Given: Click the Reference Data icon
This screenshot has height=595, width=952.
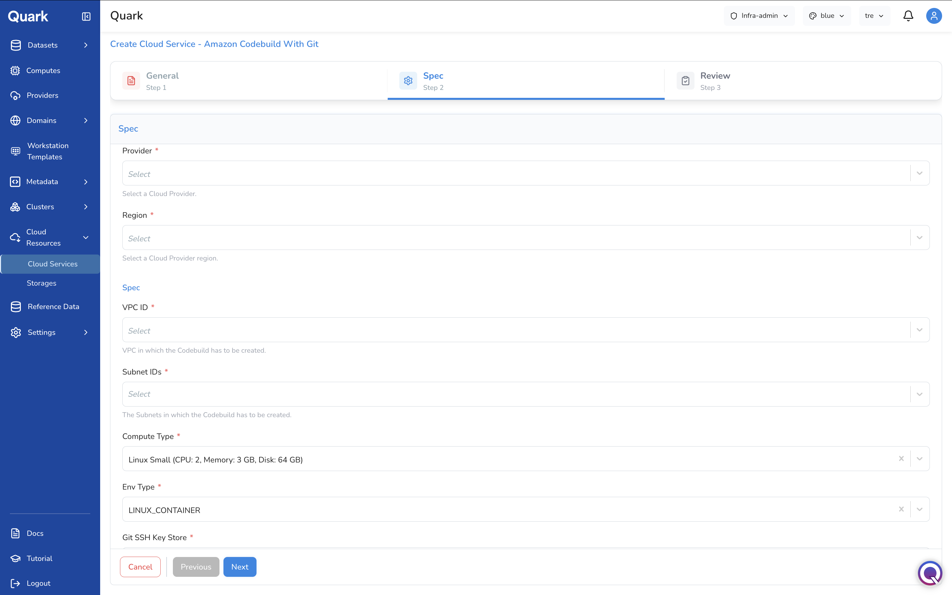Looking at the screenshot, I should click(x=16, y=306).
